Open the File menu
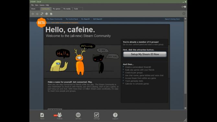The height and width of the screenshot is (122, 217). [32, 5]
